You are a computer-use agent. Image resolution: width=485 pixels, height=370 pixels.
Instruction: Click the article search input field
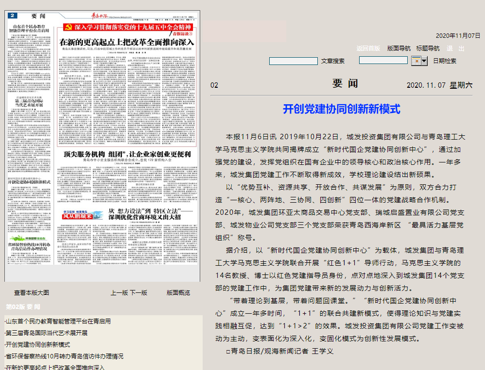click(291, 61)
